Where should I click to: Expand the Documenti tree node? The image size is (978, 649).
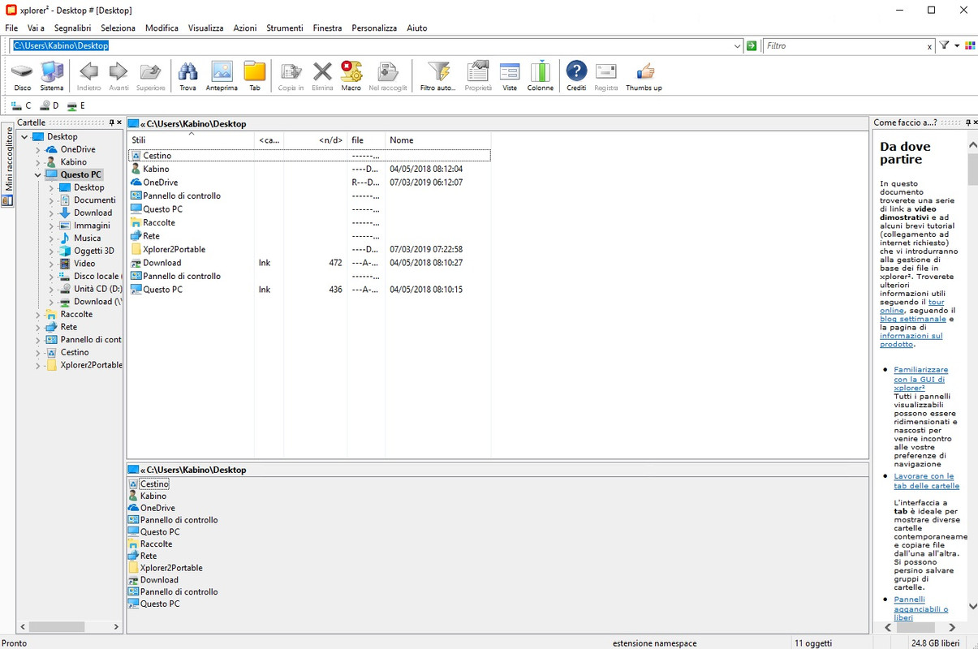(51, 200)
